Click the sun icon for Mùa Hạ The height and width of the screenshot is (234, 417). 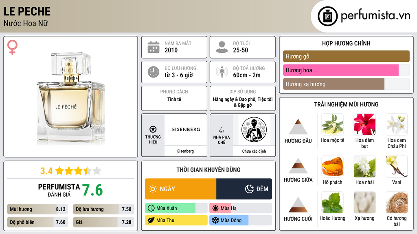click(215, 208)
